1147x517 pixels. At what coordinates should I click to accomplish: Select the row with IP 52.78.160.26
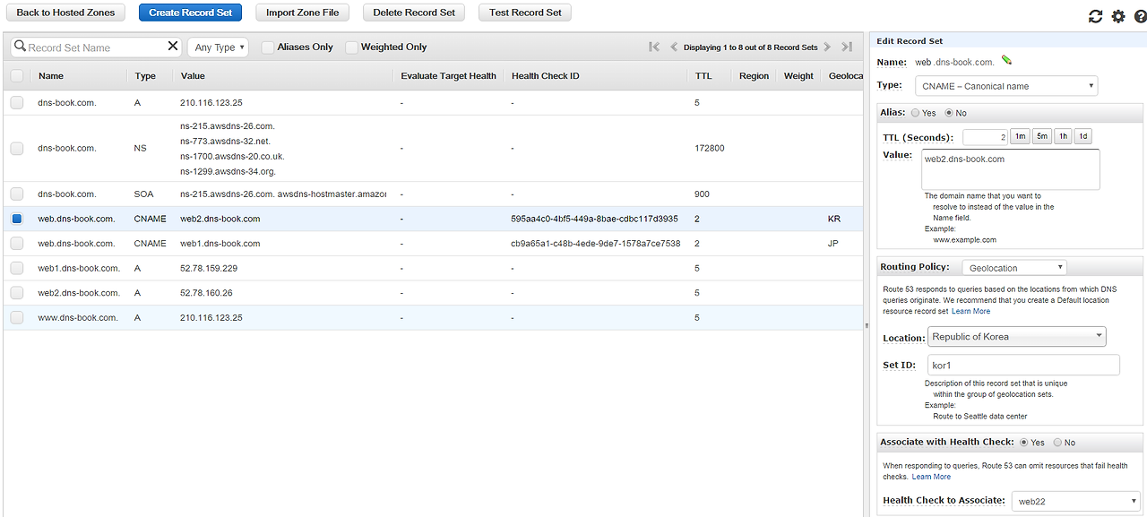[431, 293]
